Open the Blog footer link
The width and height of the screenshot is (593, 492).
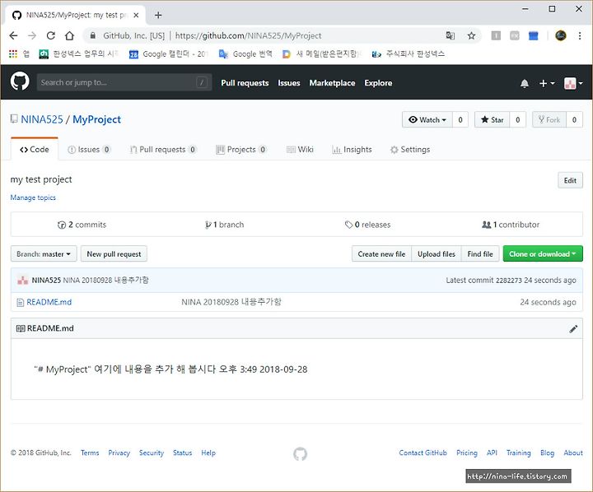point(547,453)
